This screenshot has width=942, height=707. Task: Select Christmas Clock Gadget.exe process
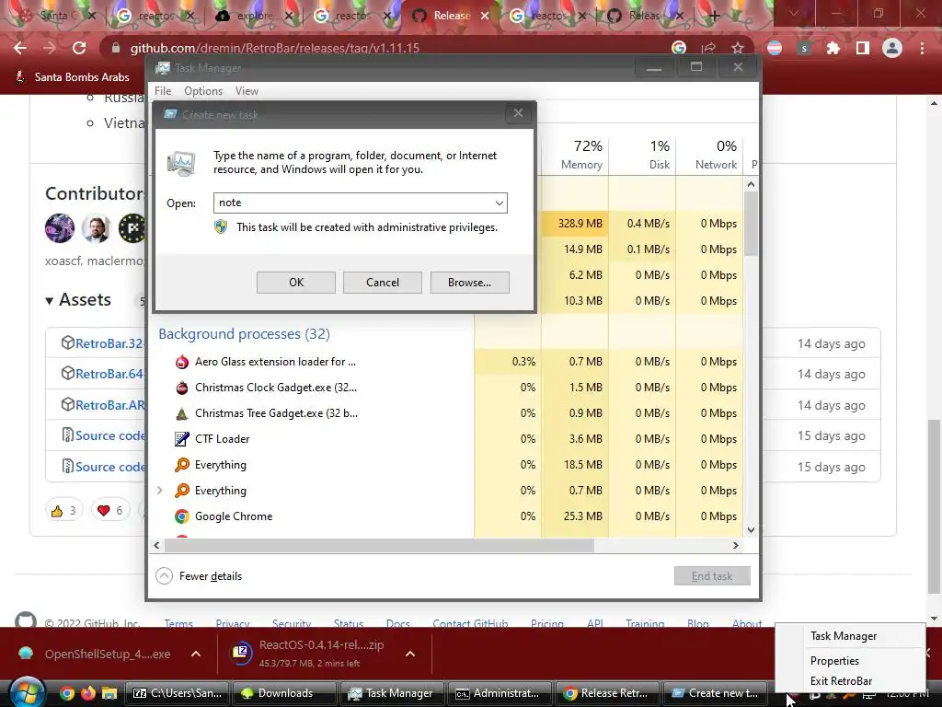pyautogui.click(x=276, y=388)
